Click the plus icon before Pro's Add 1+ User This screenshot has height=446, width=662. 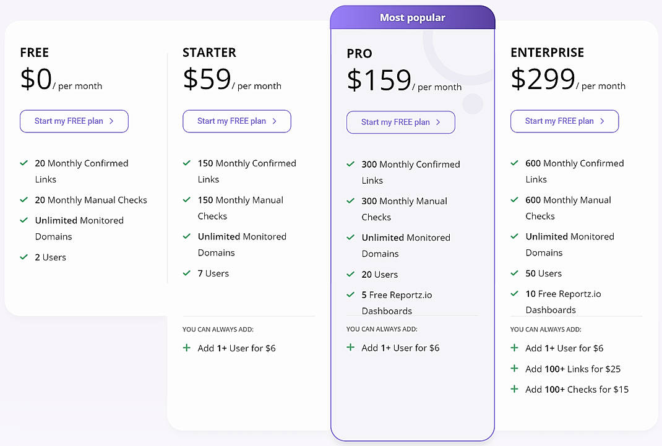[x=350, y=348]
